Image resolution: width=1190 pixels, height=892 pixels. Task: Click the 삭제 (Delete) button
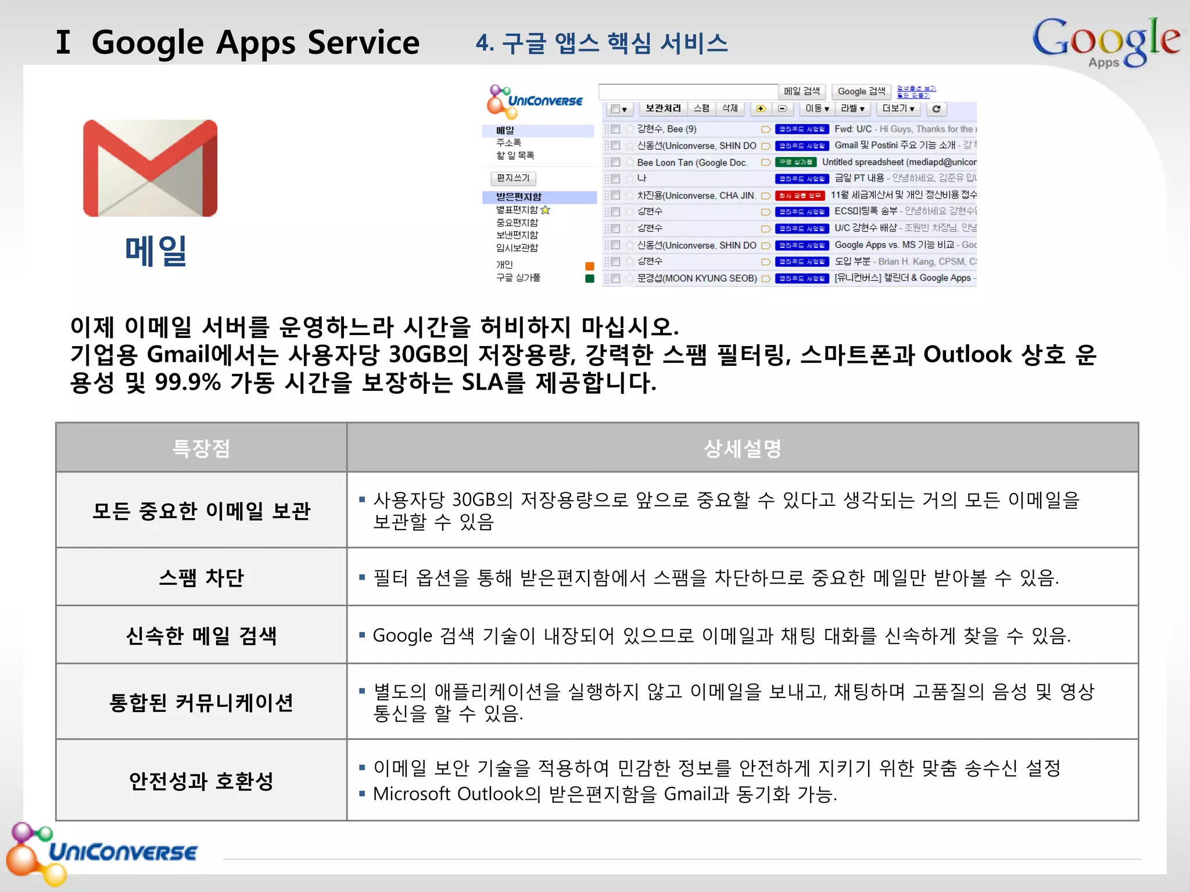click(x=730, y=109)
